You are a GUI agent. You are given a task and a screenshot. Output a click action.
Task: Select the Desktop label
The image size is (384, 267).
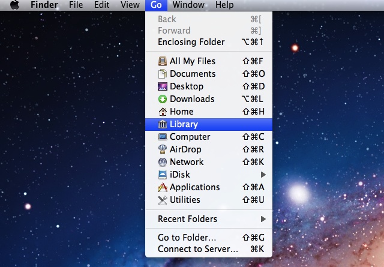tap(187, 86)
